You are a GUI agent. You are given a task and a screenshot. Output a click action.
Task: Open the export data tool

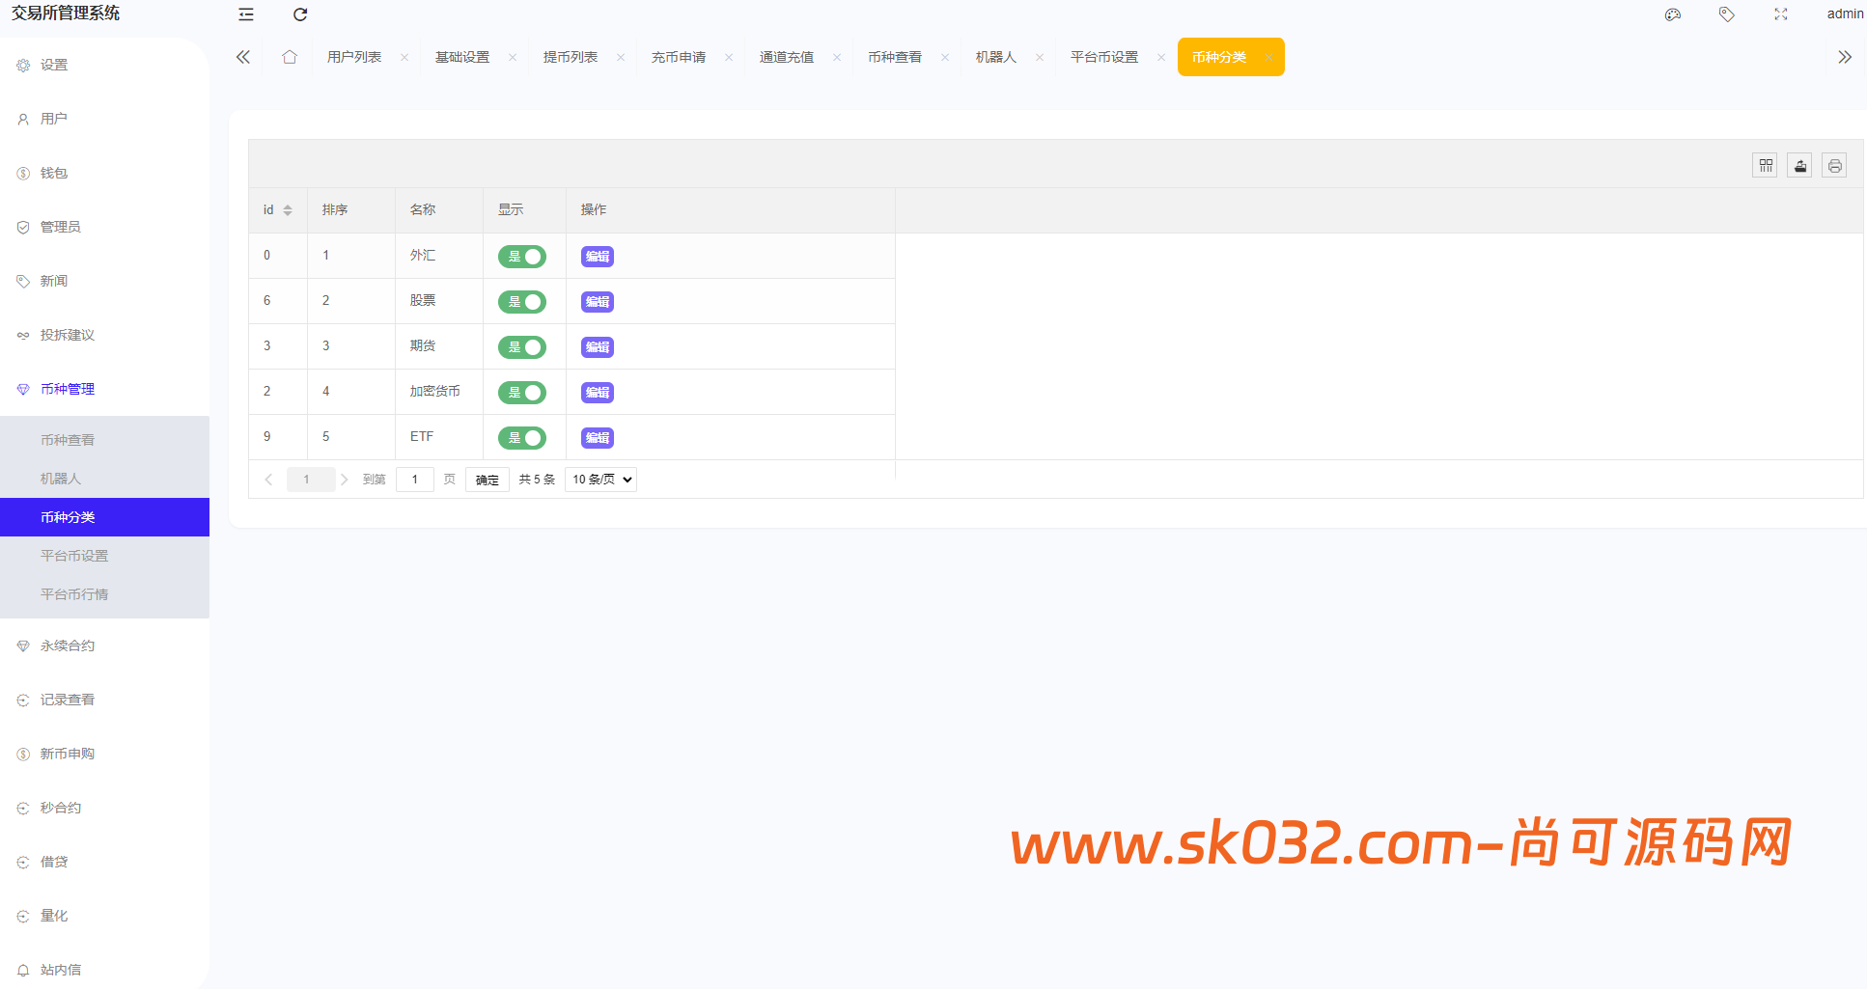1799,165
